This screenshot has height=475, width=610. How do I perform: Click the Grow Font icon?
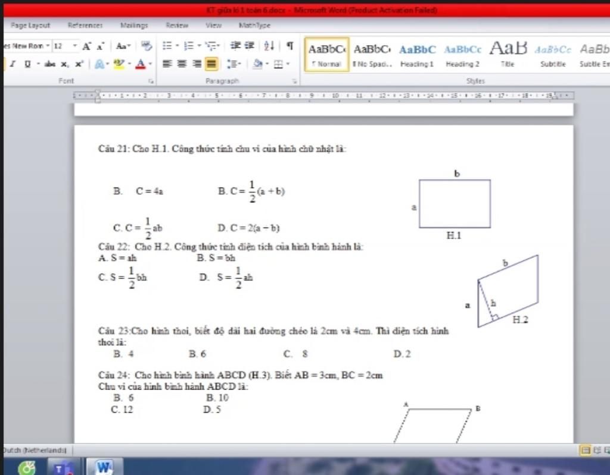[86, 46]
